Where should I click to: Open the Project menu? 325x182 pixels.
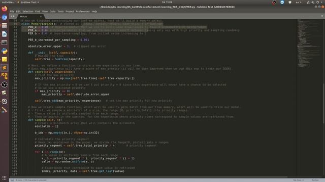click(70, 11)
